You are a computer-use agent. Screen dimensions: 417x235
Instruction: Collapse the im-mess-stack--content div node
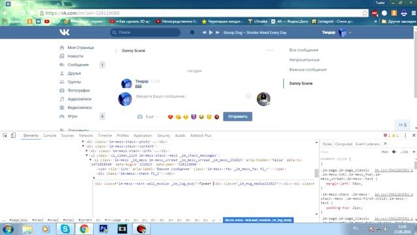click(83, 146)
